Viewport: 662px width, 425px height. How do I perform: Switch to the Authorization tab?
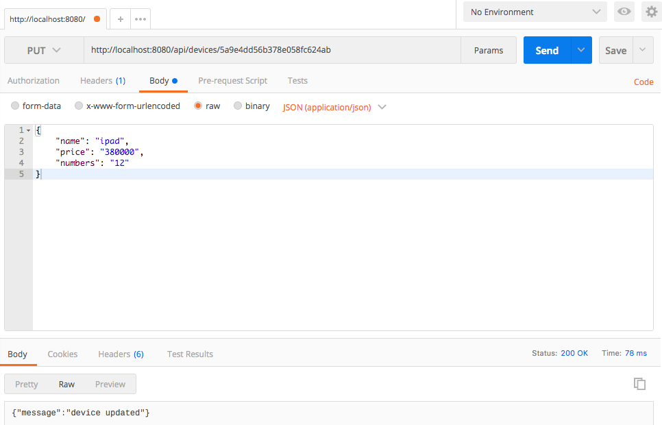coord(34,81)
